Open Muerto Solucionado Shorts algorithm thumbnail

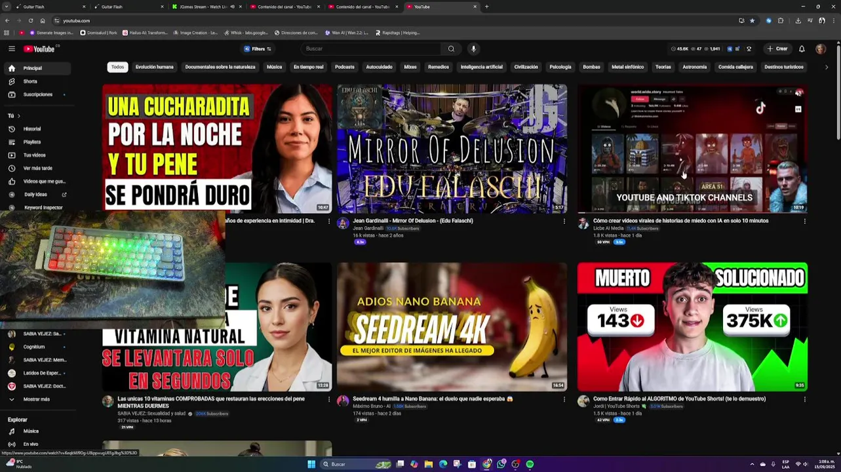coord(692,326)
